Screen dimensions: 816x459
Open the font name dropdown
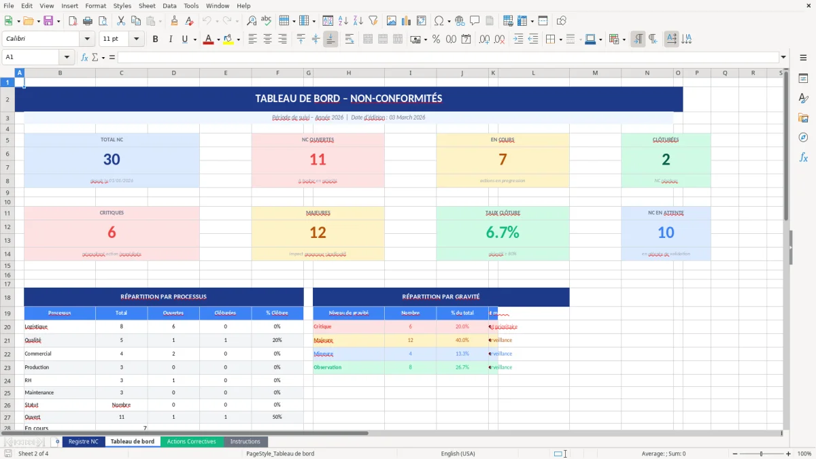pyautogui.click(x=86, y=39)
